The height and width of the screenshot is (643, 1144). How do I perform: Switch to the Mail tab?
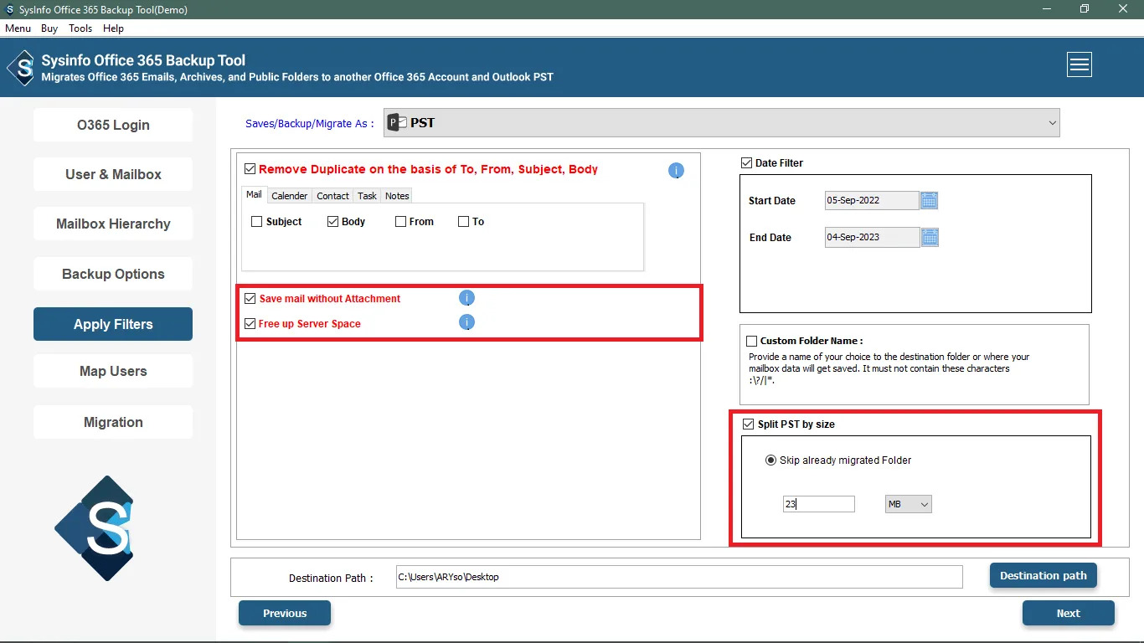pyautogui.click(x=254, y=194)
